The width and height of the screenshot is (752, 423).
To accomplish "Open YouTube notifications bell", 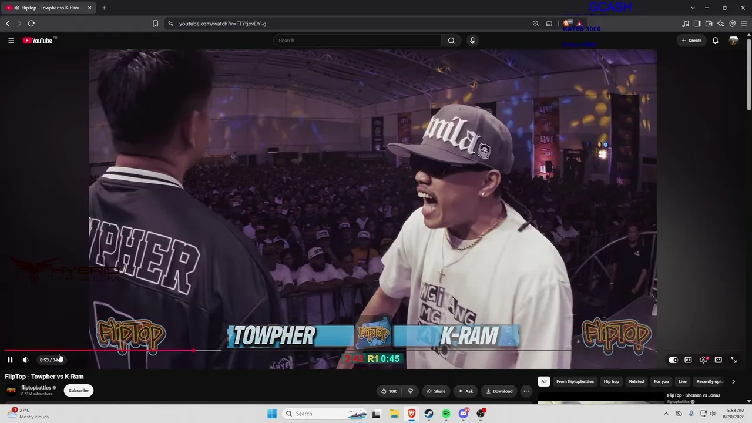I will [716, 41].
